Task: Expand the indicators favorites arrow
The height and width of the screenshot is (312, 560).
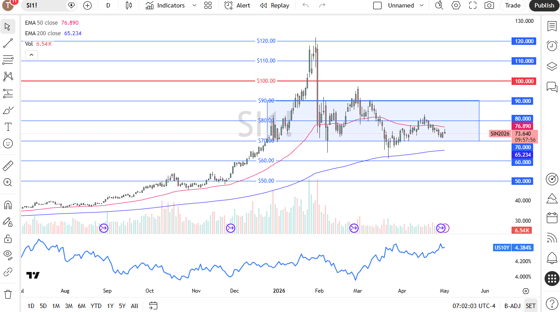Action: pyautogui.click(x=194, y=5)
